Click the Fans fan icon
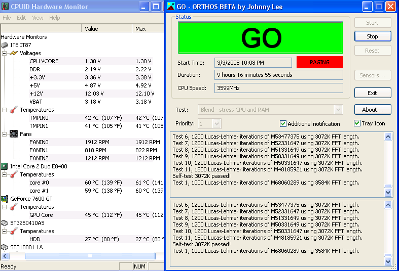This screenshot has height=271, width=399. tap(14, 134)
